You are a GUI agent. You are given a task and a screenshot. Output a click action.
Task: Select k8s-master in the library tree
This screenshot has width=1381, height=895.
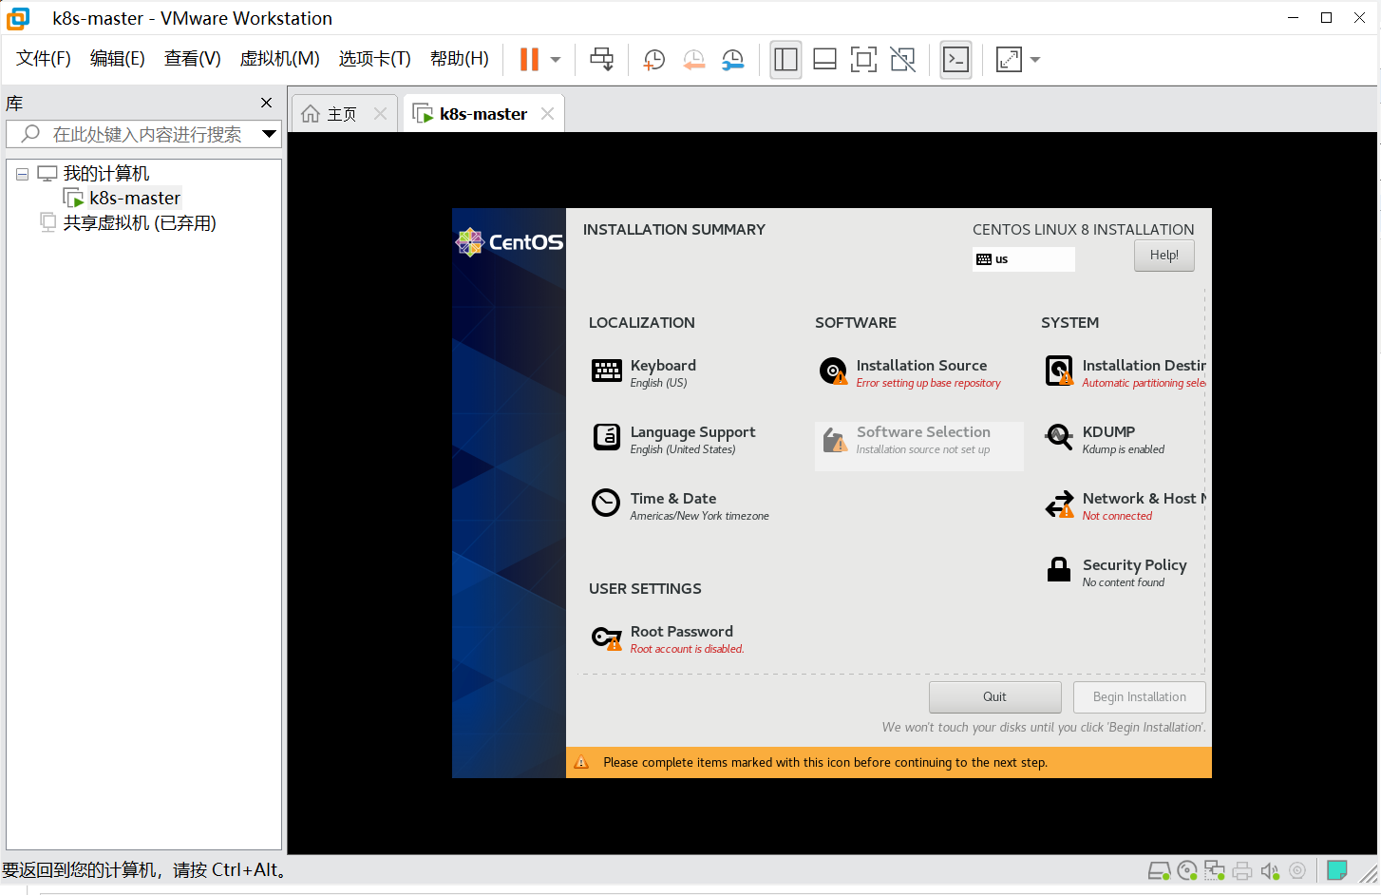coord(134,198)
